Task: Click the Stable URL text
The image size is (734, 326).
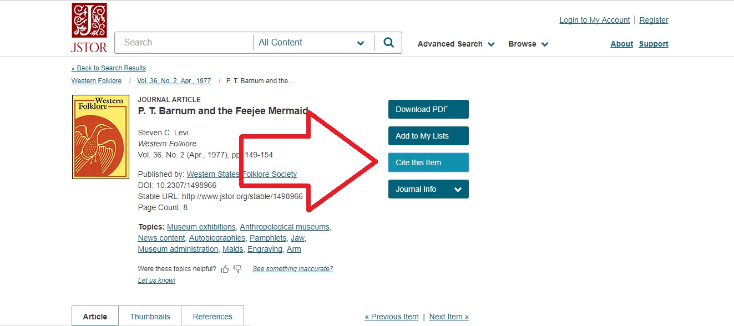Action: point(220,196)
